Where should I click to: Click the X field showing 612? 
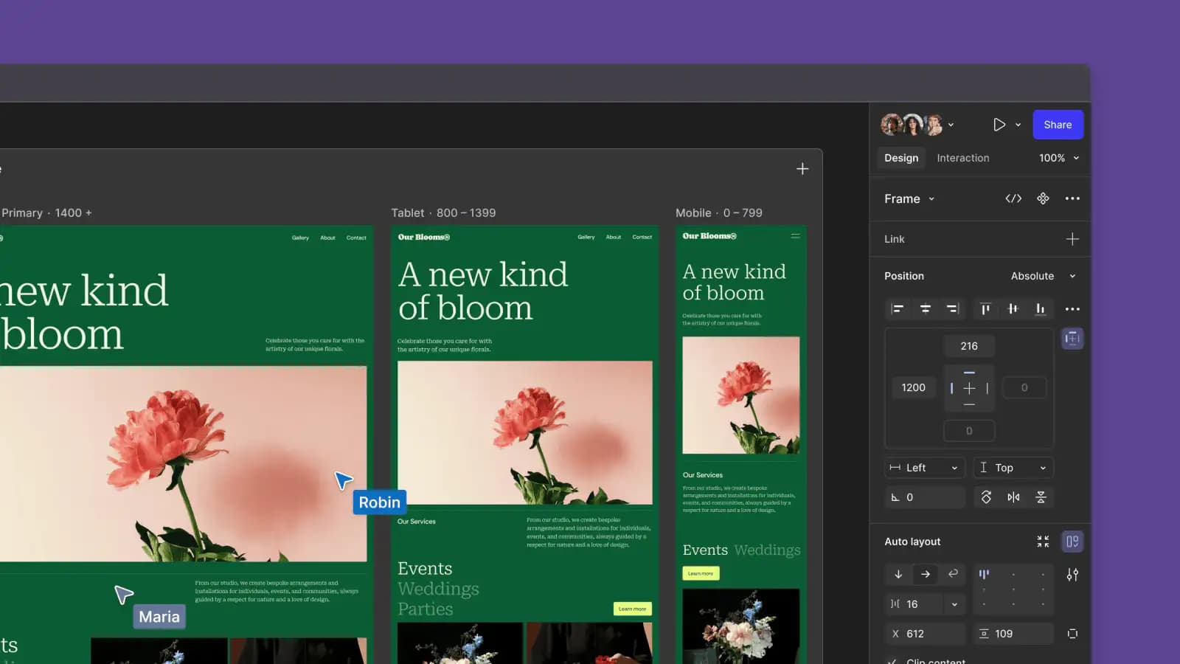pos(925,634)
